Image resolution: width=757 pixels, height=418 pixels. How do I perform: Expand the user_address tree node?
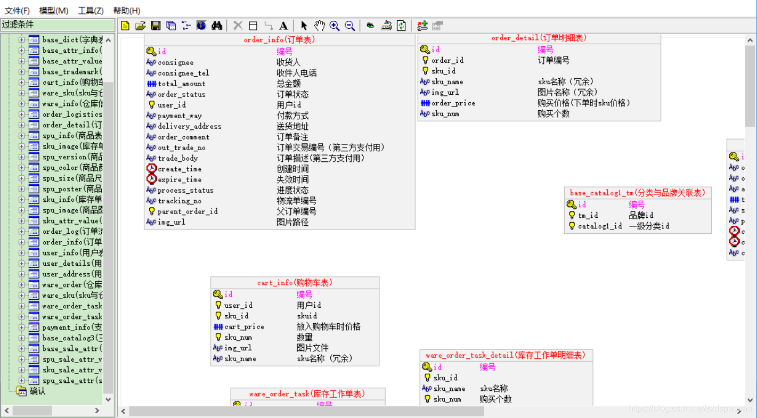pyautogui.click(x=21, y=274)
